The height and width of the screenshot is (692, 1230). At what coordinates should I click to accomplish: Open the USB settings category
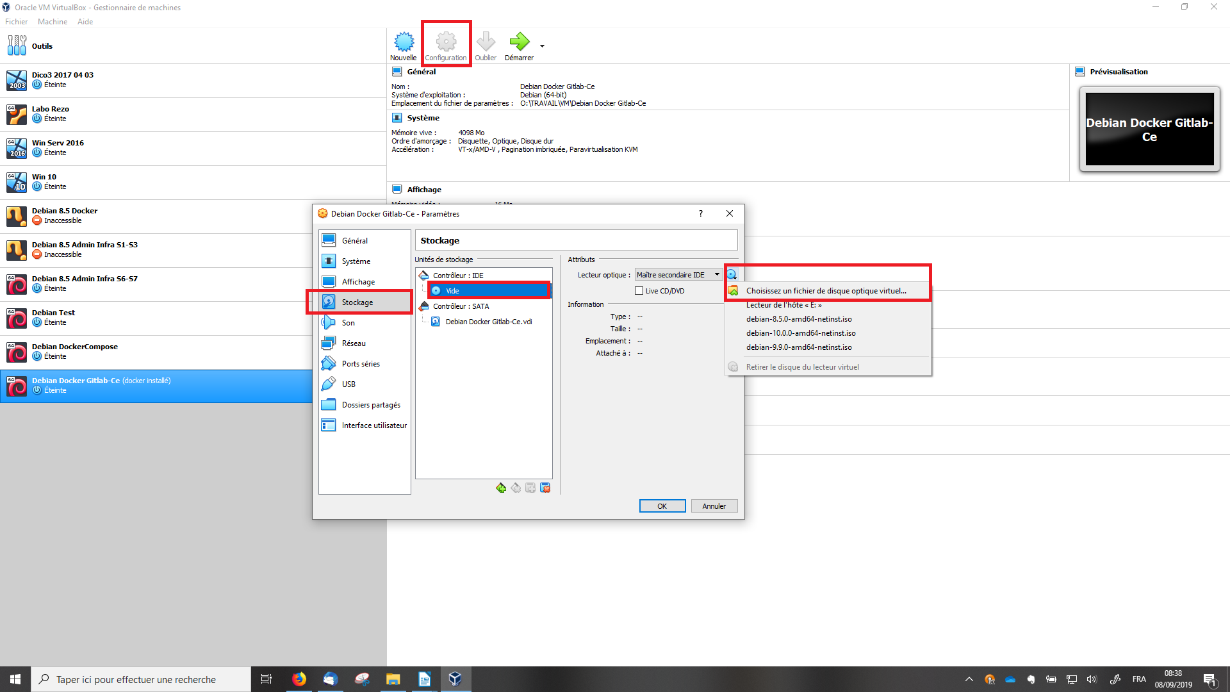pos(365,384)
